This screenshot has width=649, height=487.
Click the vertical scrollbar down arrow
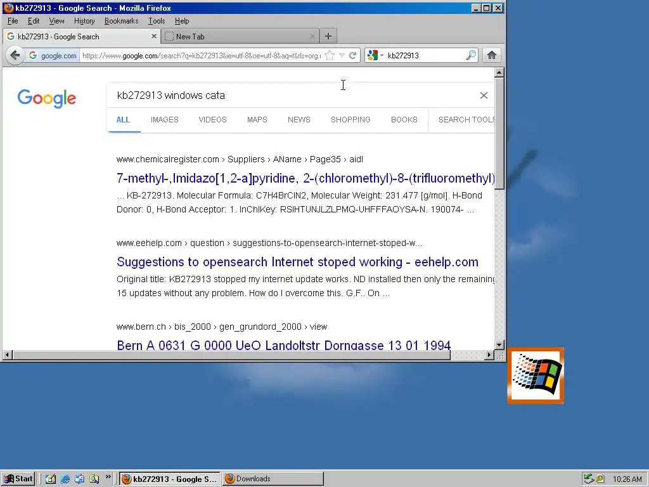tap(499, 344)
